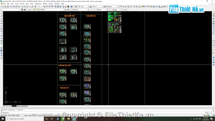This screenshot has width=215, height=121.
Task: Select the Circle draw tool
Action: pos(1,28)
